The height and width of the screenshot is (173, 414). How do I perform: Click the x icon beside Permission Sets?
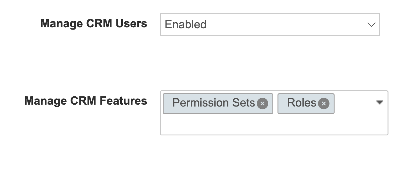(x=262, y=103)
